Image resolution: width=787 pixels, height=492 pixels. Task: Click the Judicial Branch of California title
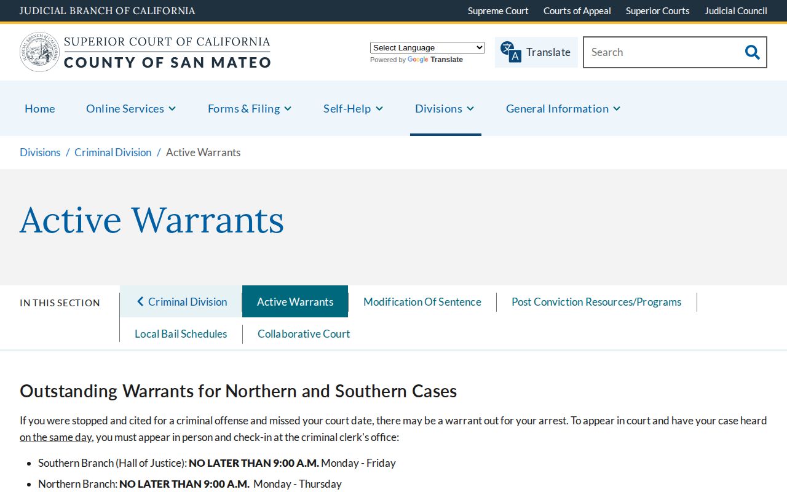108,11
